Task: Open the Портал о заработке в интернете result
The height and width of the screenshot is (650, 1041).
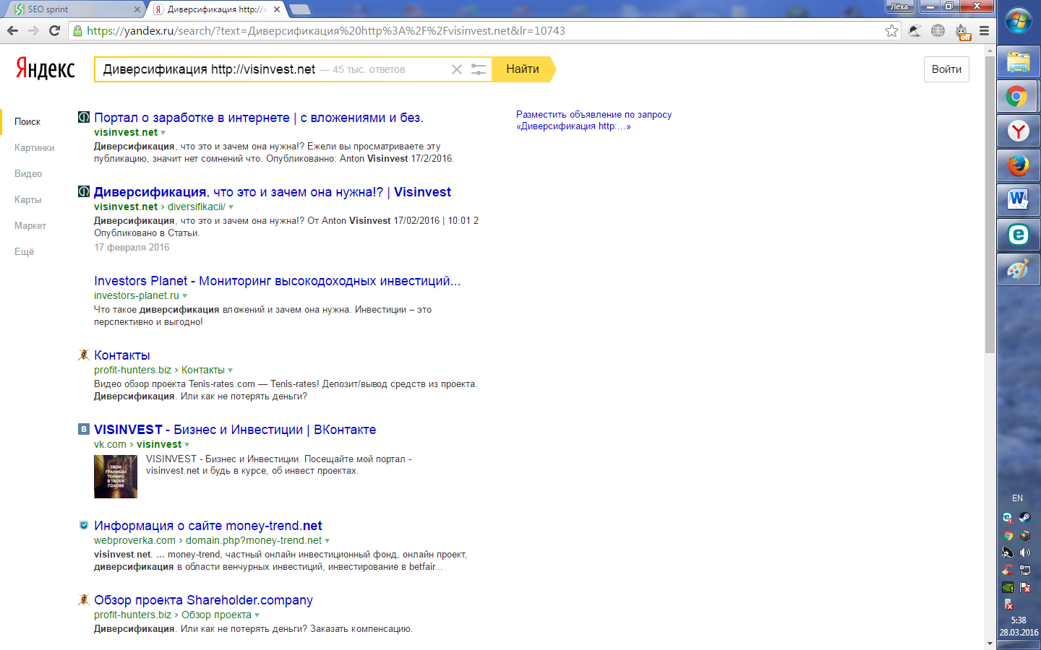Action: click(259, 118)
